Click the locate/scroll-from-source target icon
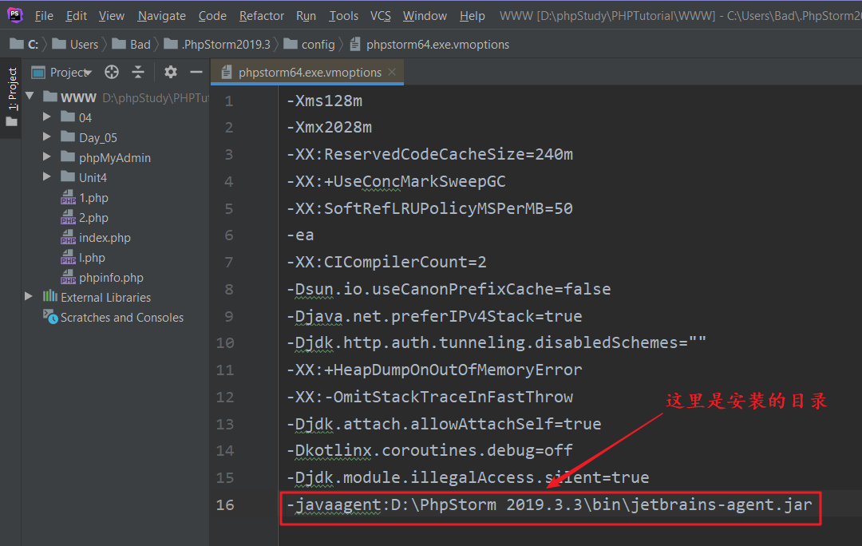This screenshot has width=862, height=546. 112,72
